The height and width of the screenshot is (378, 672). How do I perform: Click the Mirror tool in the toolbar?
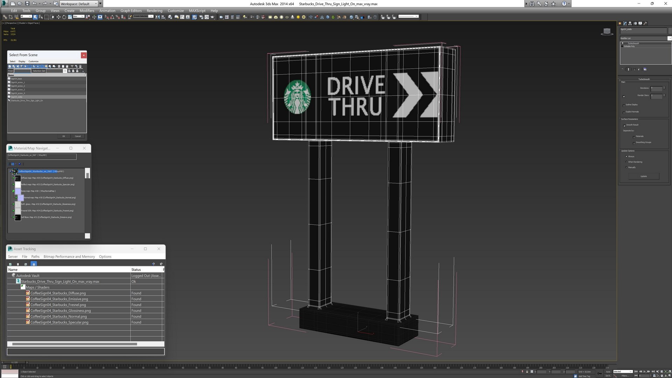click(x=157, y=17)
